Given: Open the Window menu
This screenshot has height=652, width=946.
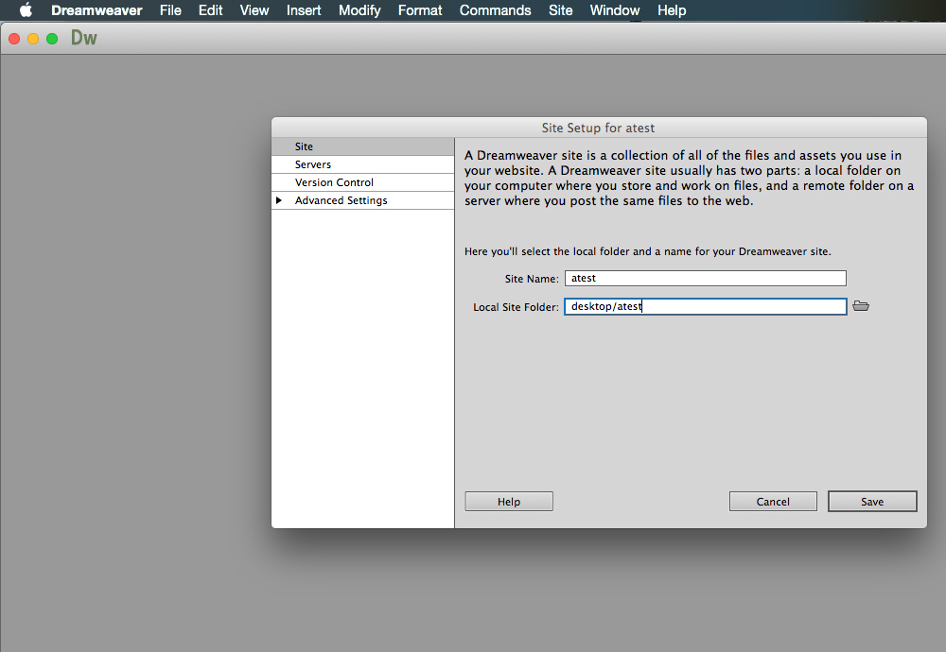Looking at the screenshot, I should coord(615,10).
